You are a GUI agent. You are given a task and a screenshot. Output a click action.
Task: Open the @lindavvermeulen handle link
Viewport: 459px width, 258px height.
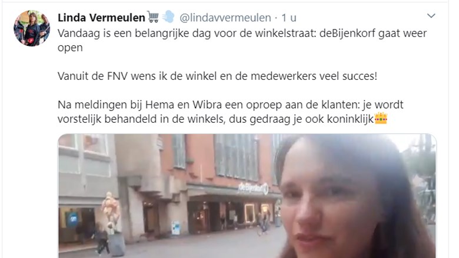(225, 18)
